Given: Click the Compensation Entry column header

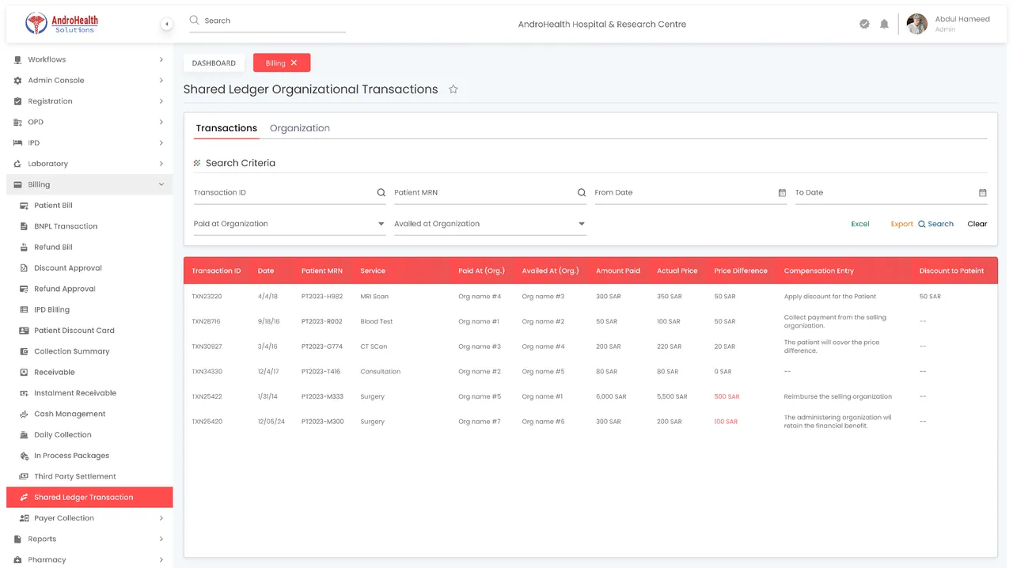Looking at the screenshot, I should click(818, 271).
